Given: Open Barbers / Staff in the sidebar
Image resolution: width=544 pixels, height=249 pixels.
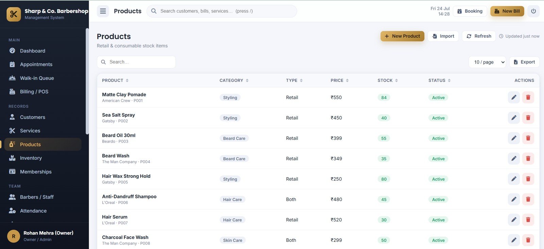Looking at the screenshot, I should pyautogui.click(x=43, y=197).
